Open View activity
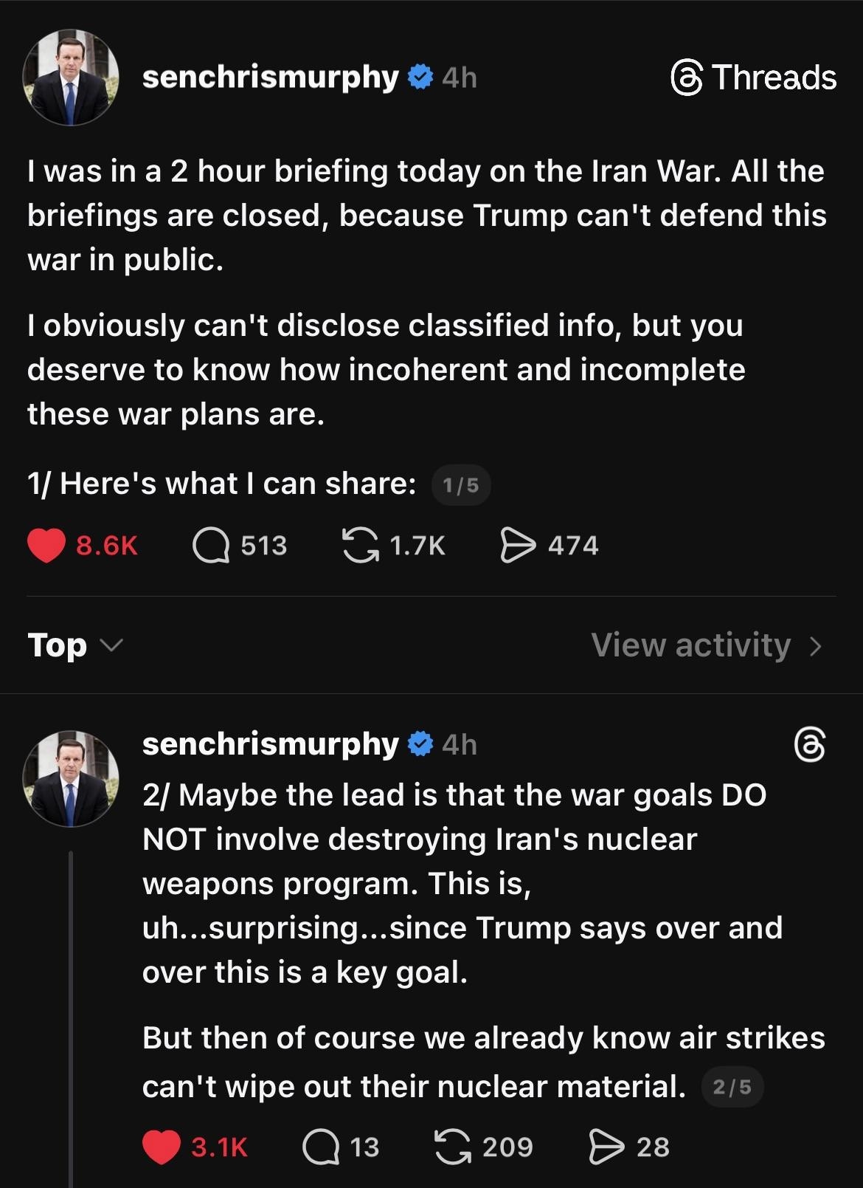The height and width of the screenshot is (1188, 863). (690, 645)
